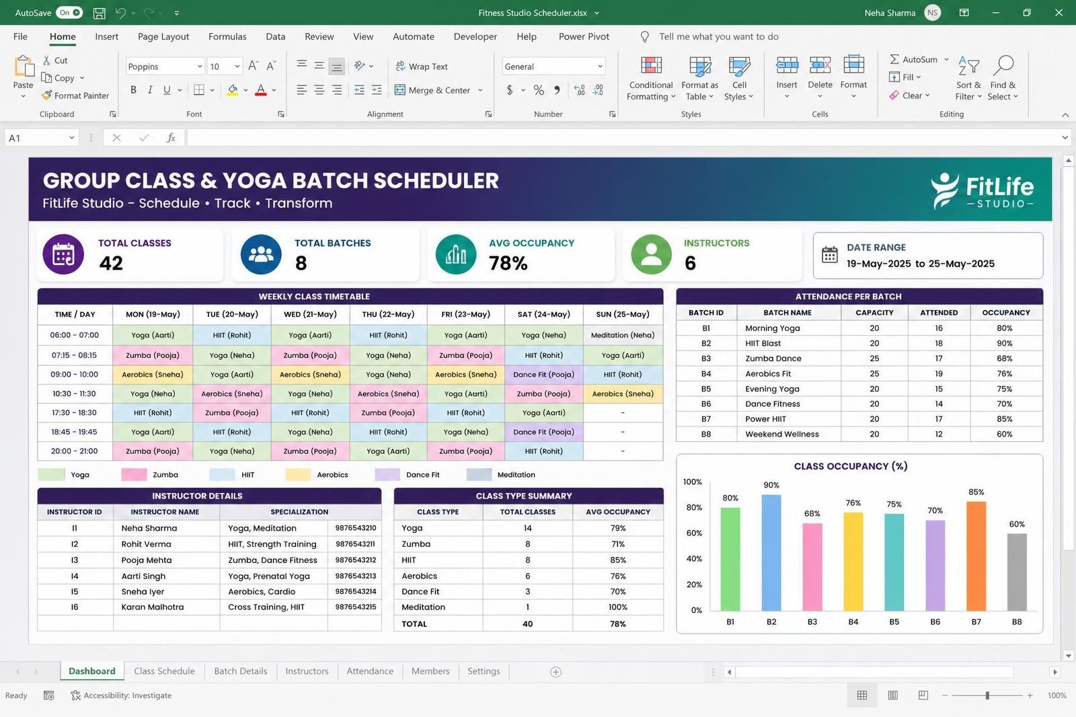Expand Merge & Center dropdown arrow
Viewport: 1076px width, 717px height.
480,90
